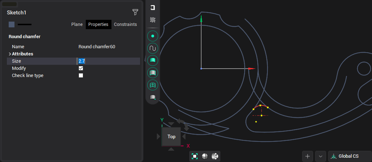Screen dimensions: 372x162
Task: Uncheck the Modify checkbox
Action: point(81,68)
